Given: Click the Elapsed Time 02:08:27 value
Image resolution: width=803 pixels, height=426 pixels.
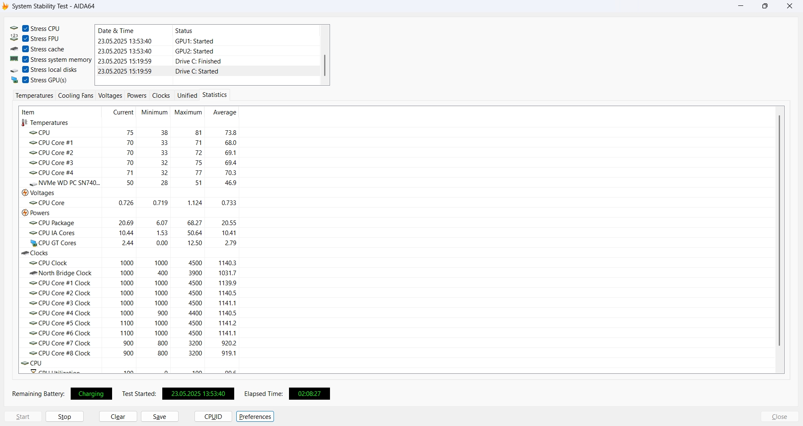Looking at the screenshot, I should (309, 394).
